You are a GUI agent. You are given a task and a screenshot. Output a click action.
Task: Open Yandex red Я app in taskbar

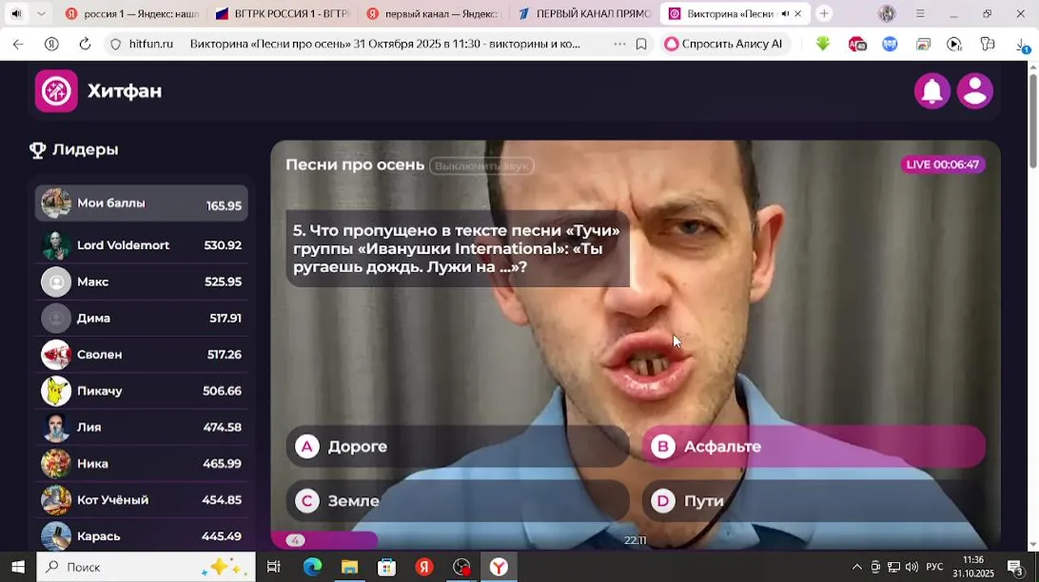pyautogui.click(x=424, y=567)
